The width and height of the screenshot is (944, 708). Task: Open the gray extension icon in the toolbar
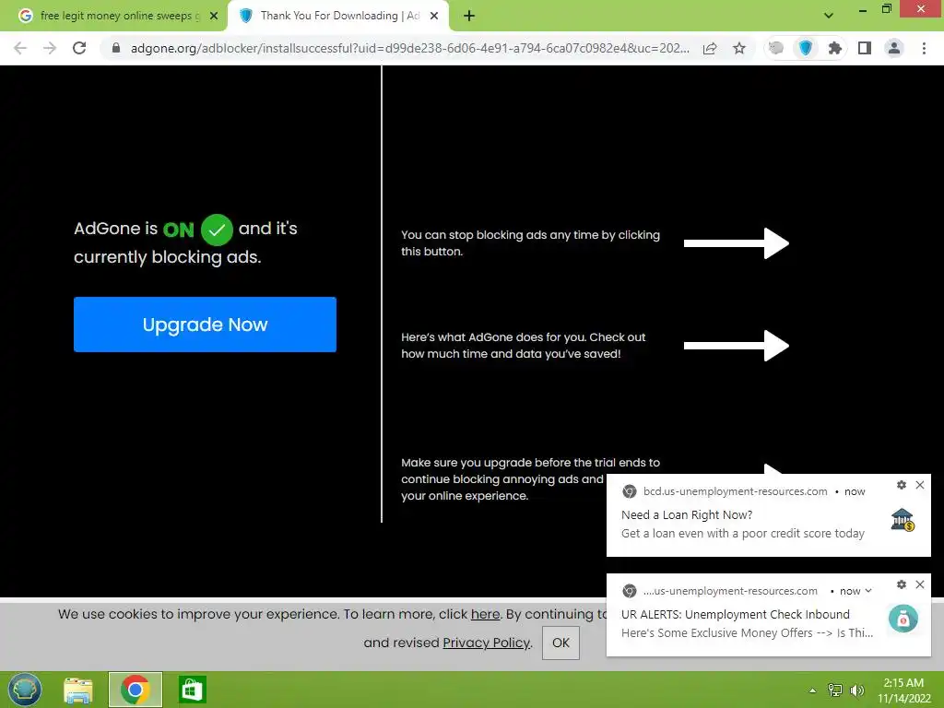pyautogui.click(x=776, y=48)
